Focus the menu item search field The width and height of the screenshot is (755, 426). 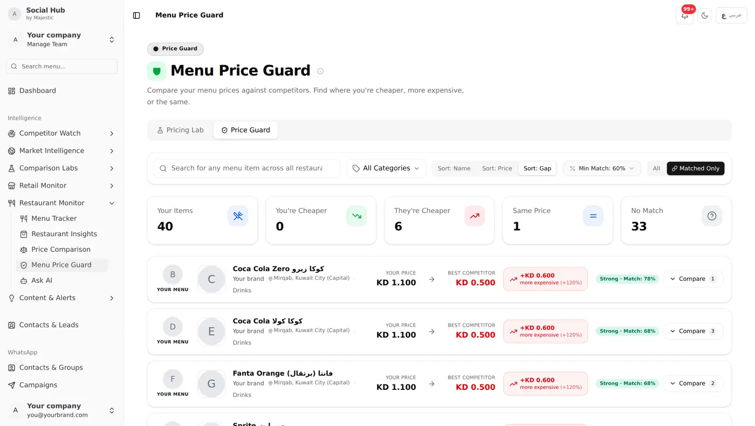coord(247,168)
